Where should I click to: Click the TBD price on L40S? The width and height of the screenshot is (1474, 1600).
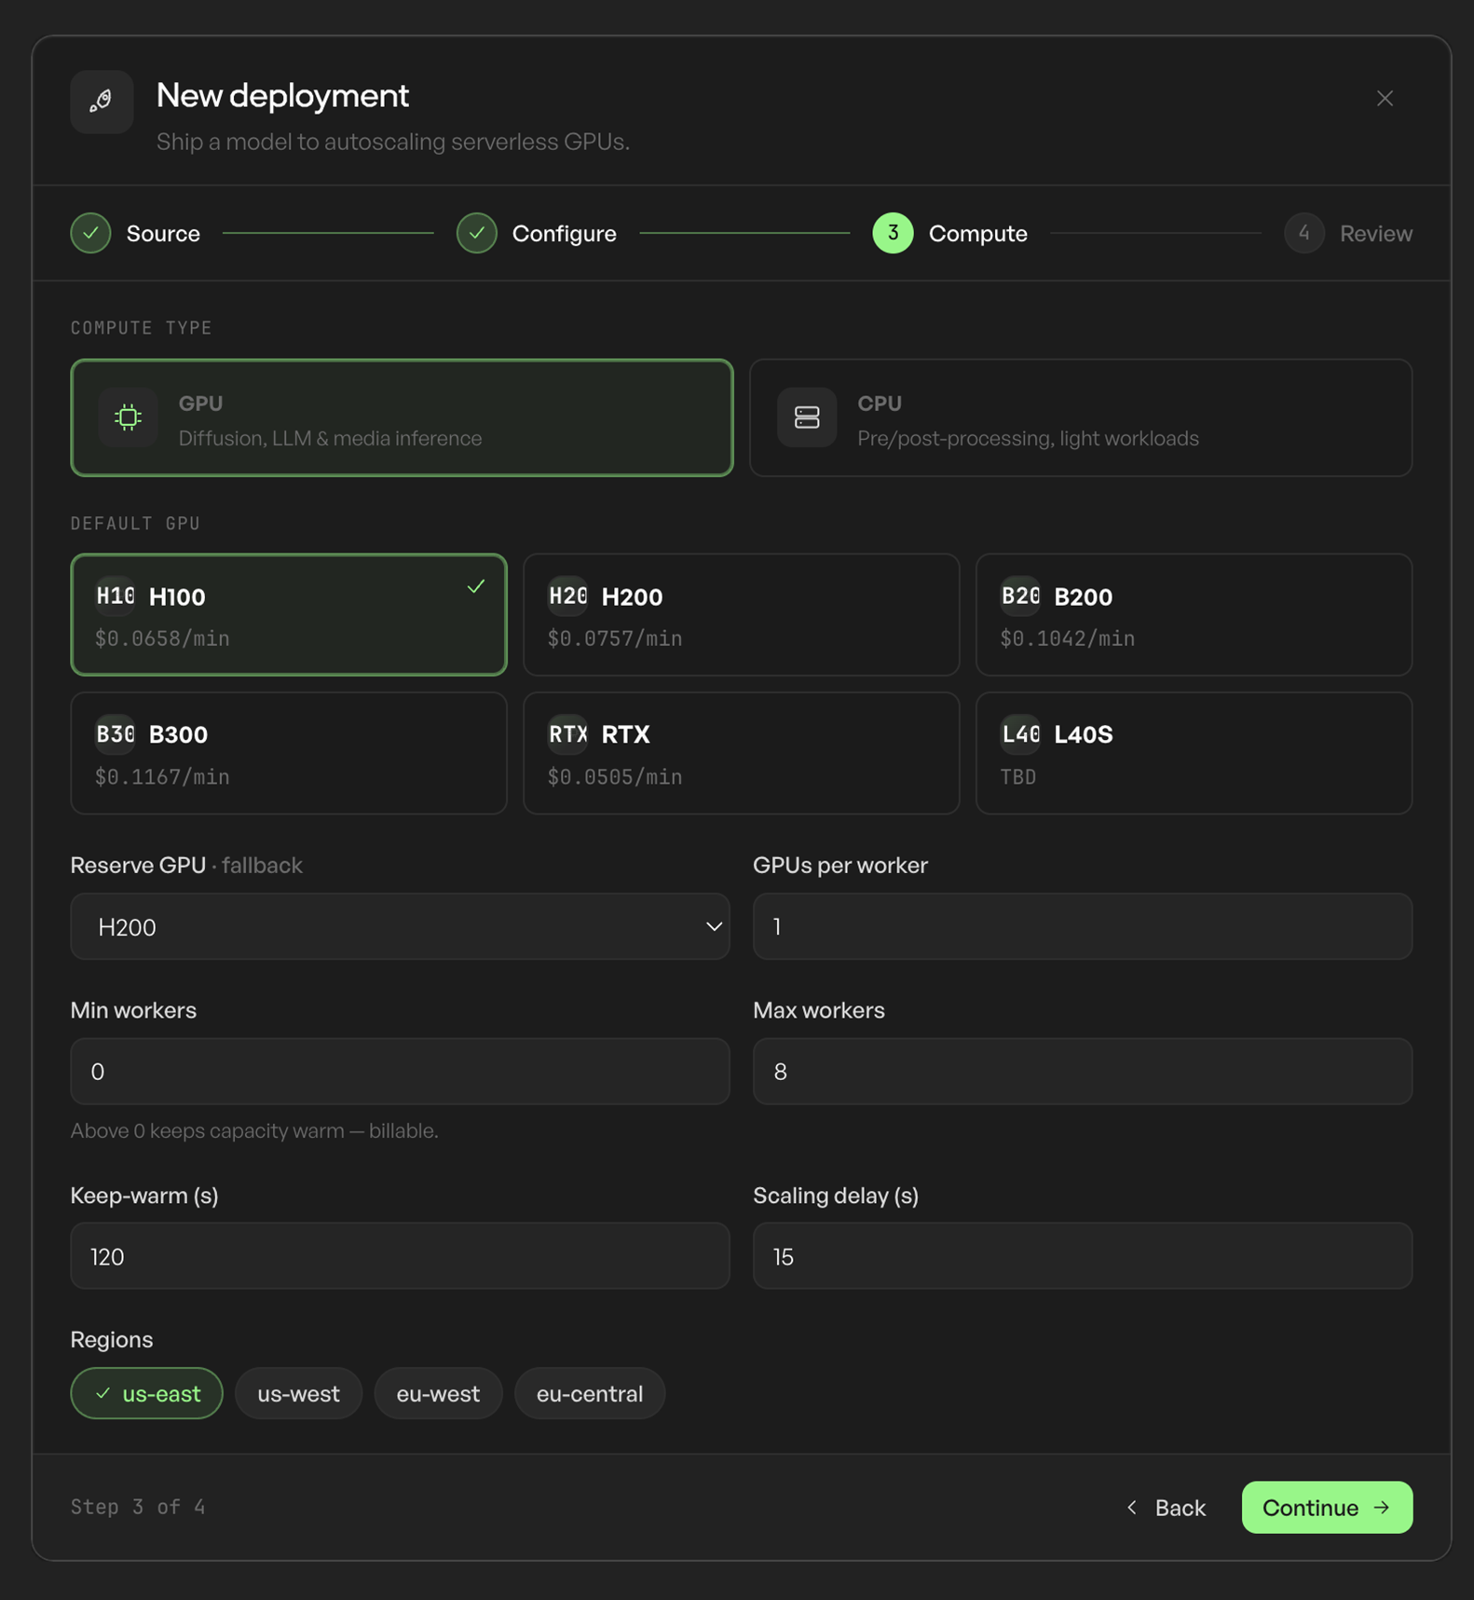coord(1018,776)
